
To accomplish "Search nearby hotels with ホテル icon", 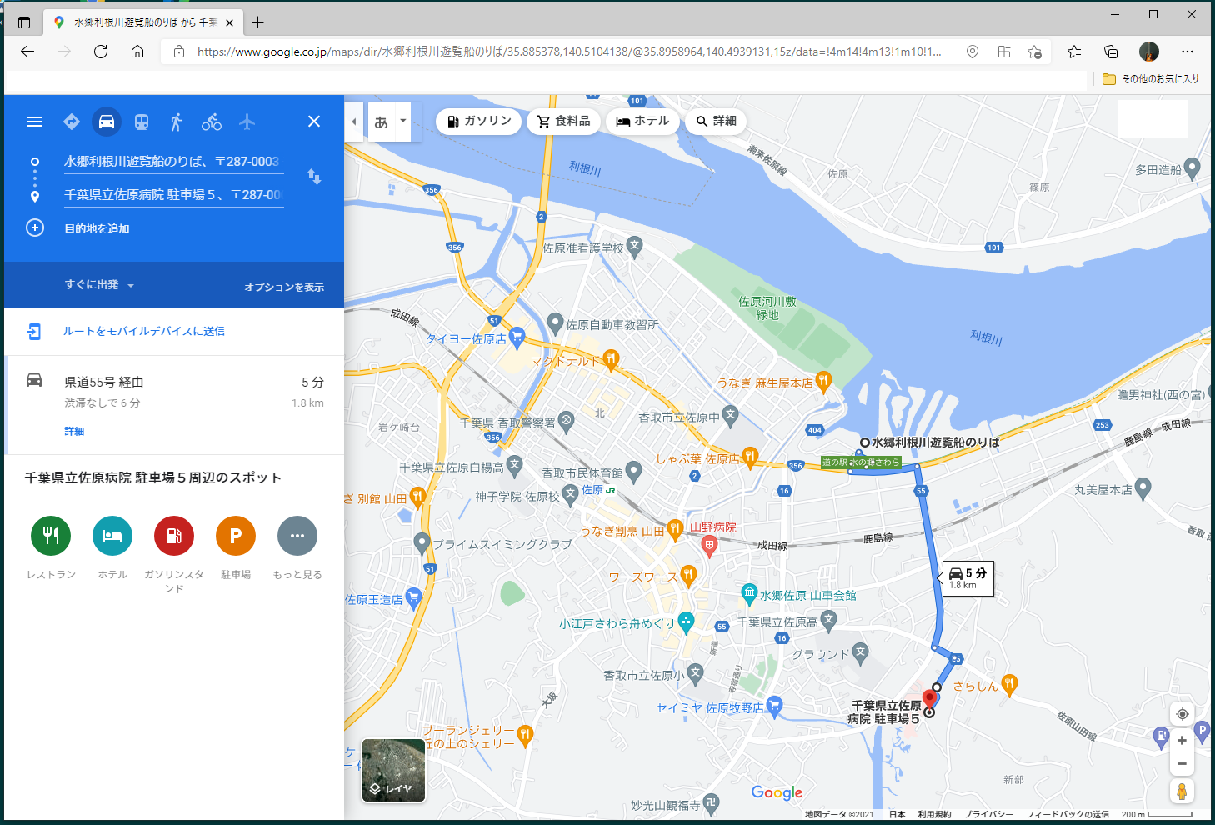I will pos(112,536).
